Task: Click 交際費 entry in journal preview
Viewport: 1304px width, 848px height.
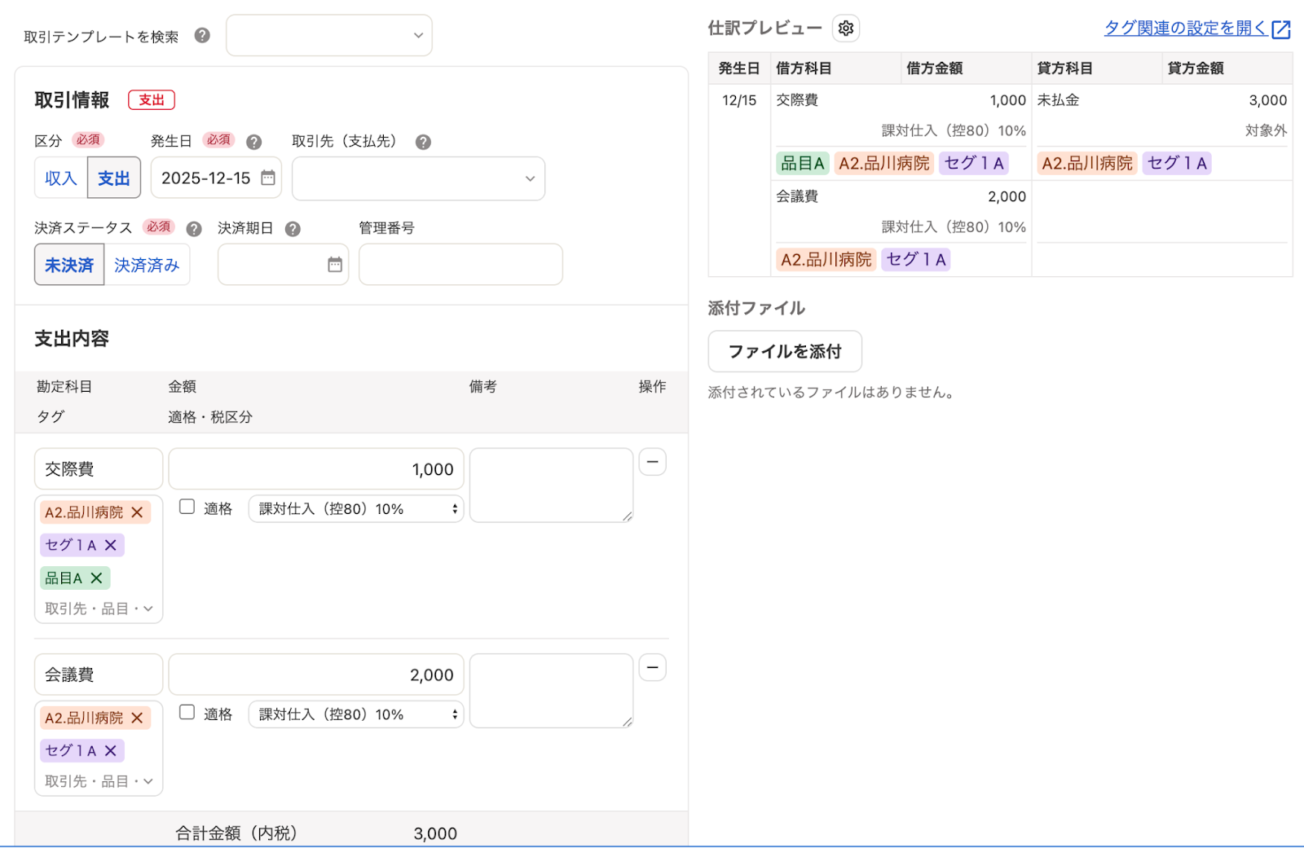Action: [797, 100]
